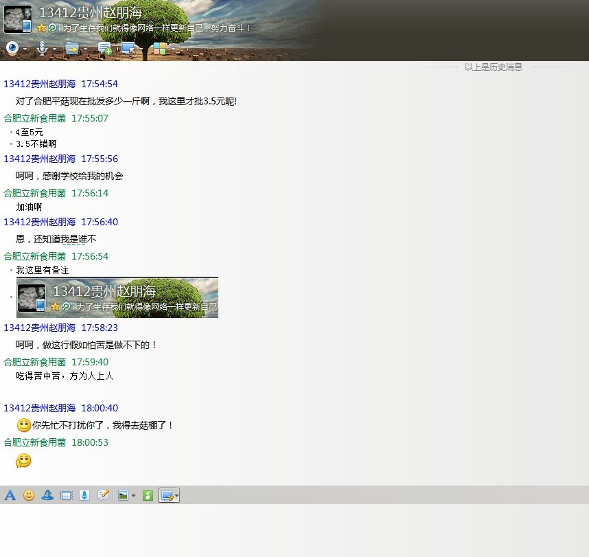Click the create discussion group icon
This screenshot has height=557, width=589.
click(104, 49)
